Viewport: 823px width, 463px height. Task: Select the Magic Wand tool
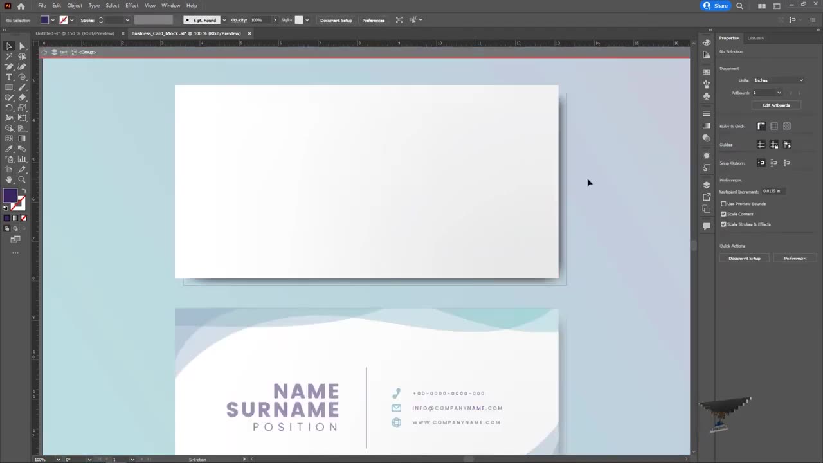pos(9,57)
